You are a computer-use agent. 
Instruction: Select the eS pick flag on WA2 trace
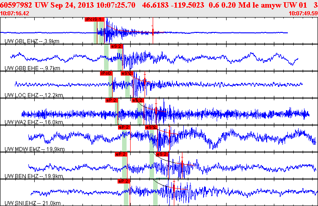click(x=137, y=100)
